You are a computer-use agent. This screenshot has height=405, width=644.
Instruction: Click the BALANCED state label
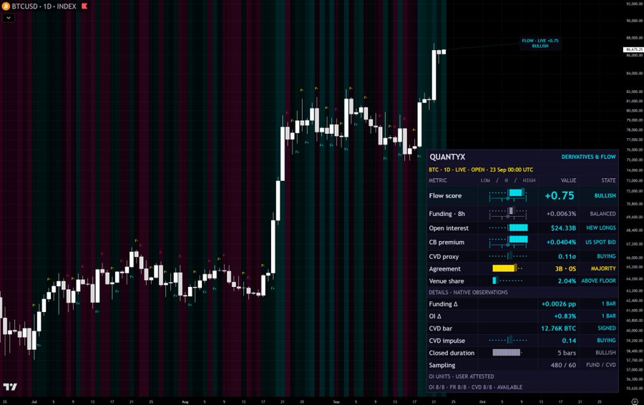pyautogui.click(x=602, y=213)
